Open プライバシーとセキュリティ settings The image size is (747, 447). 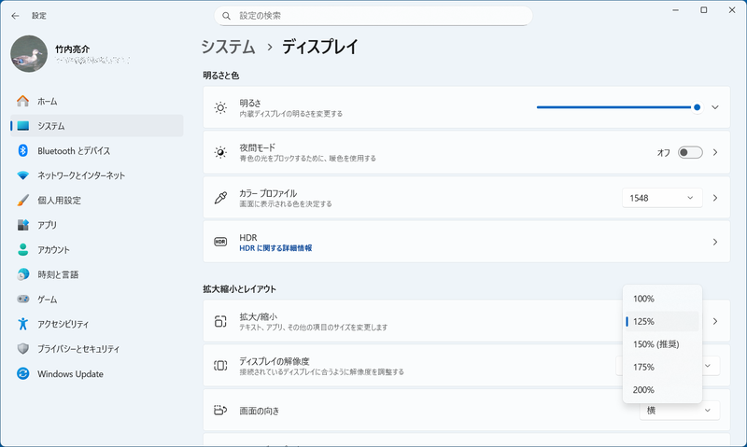97,348
